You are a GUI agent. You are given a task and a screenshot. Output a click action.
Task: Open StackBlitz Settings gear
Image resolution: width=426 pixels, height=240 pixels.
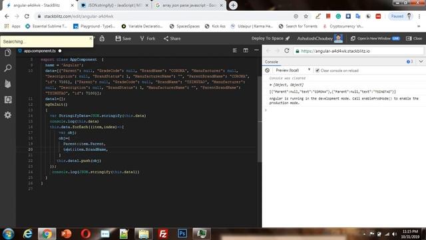(7, 115)
